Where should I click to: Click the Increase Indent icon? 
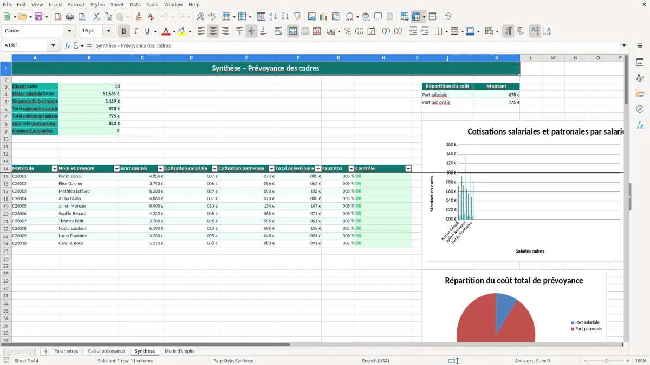[413, 31]
